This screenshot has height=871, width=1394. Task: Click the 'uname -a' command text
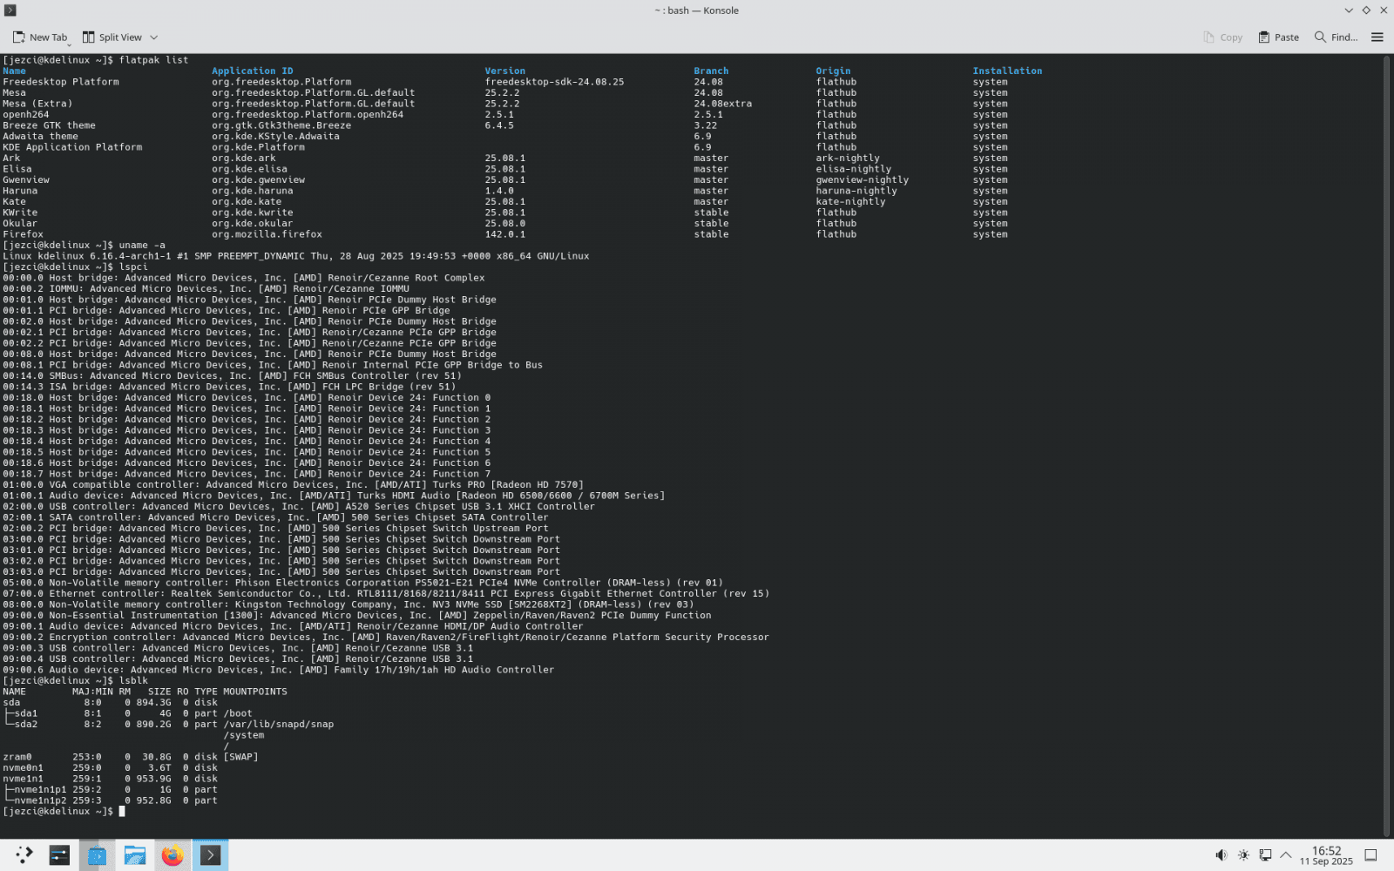142,246
